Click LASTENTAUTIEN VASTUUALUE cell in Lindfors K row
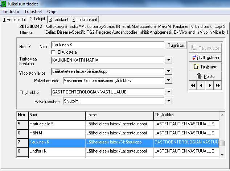The height and width of the screenshot is (171, 230). coord(186,152)
